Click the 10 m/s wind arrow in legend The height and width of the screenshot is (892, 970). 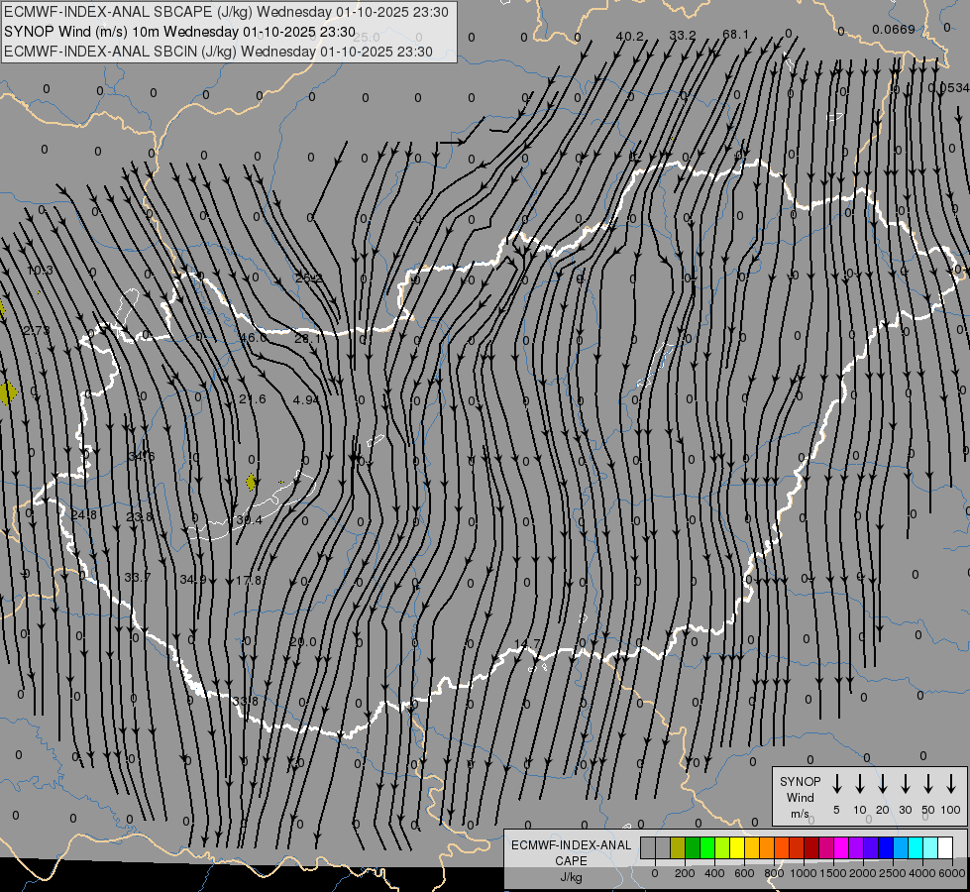pos(860,784)
